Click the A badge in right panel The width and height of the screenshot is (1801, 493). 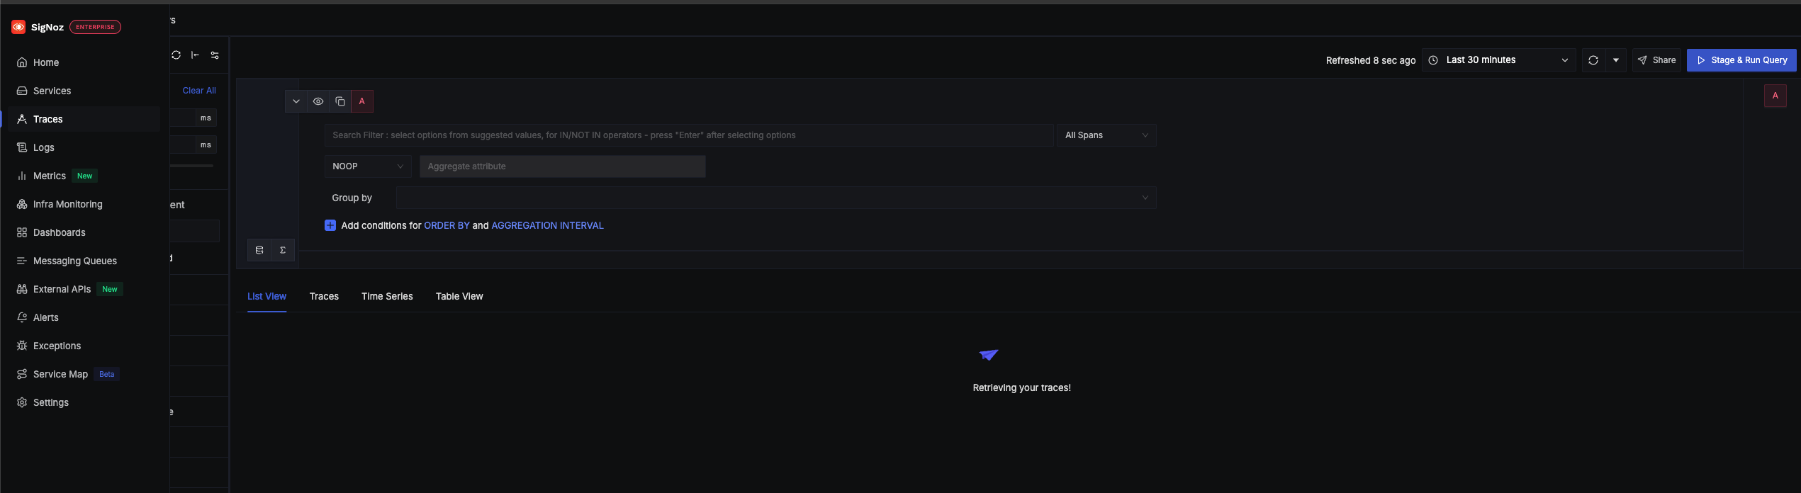point(1775,96)
